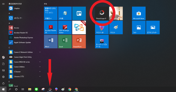Open 3D ビューアー from the app list
The width and height of the screenshot is (176, 92).
click(25, 18)
